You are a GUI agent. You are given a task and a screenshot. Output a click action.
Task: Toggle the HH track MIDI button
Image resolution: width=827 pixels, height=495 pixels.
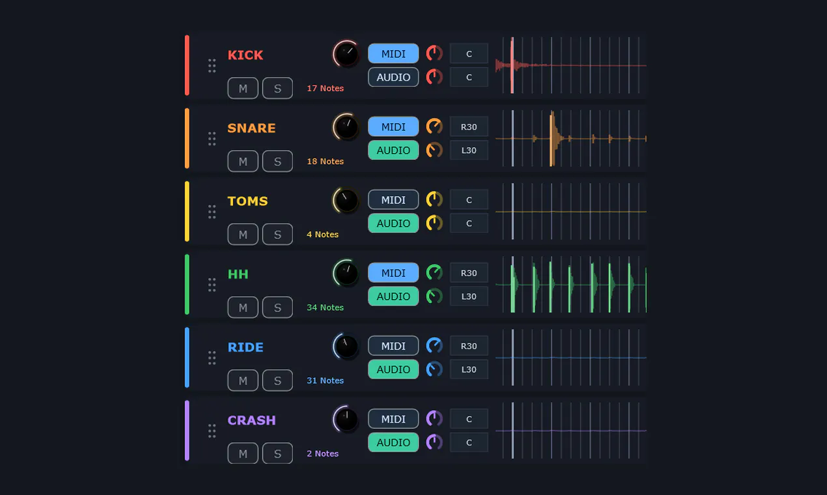(x=393, y=273)
